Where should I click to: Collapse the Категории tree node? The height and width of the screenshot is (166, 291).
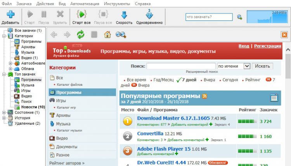pos(4,36)
